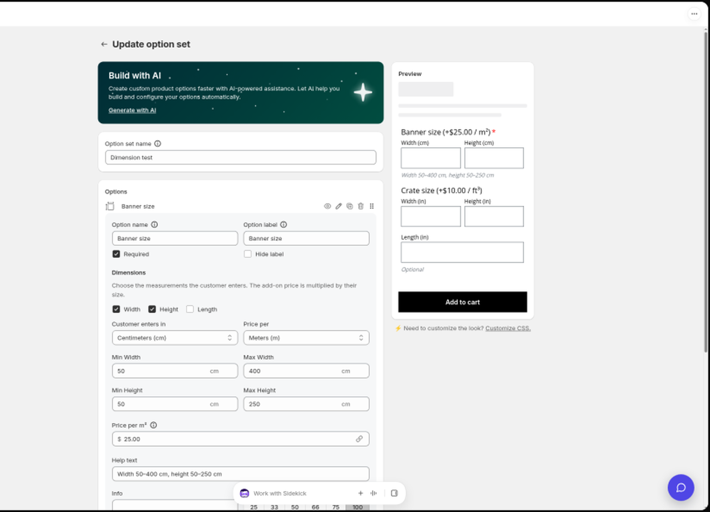Screen dimensions: 710x512
Task: Open the three-dot menu at top right
Action: 694,14
